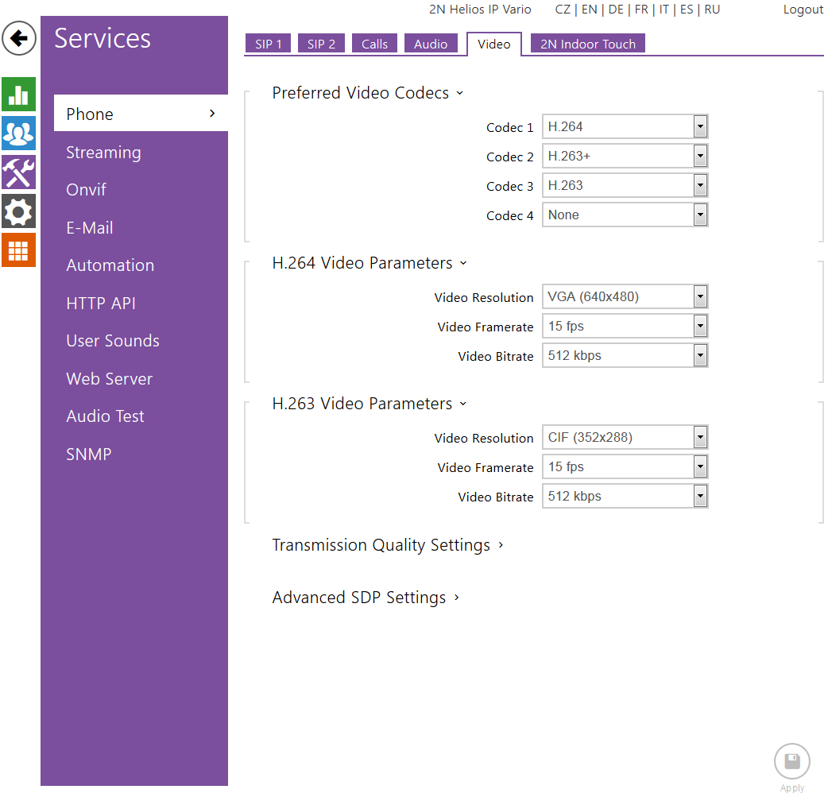The width and height of the screenshot is (828, 797).
Task: Open the Hardware tools icon
Action: point(19,172)
